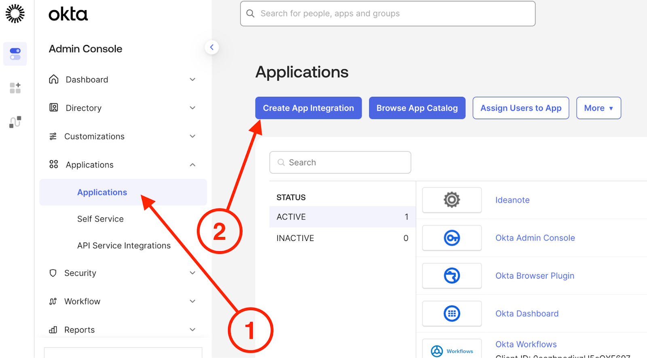Click the Directory contact book icon
This screenshot has width=647, height=358.
[53, 107]
